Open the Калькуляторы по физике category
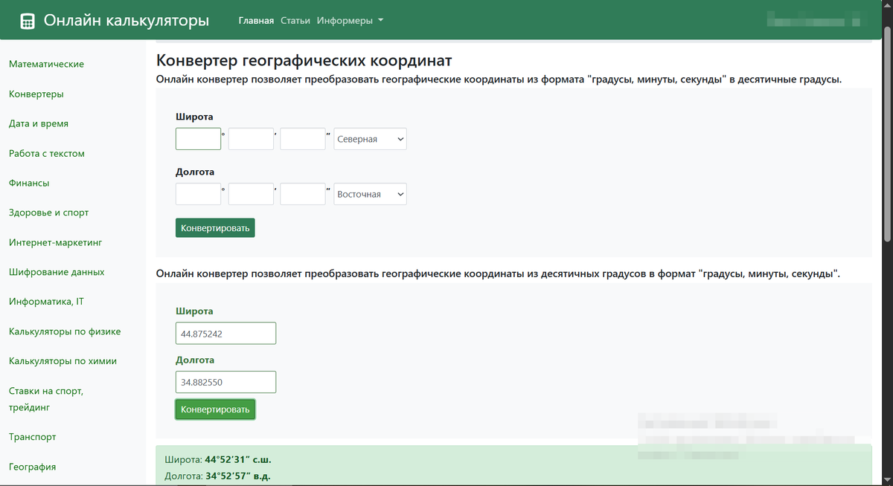 pos(65,331)
